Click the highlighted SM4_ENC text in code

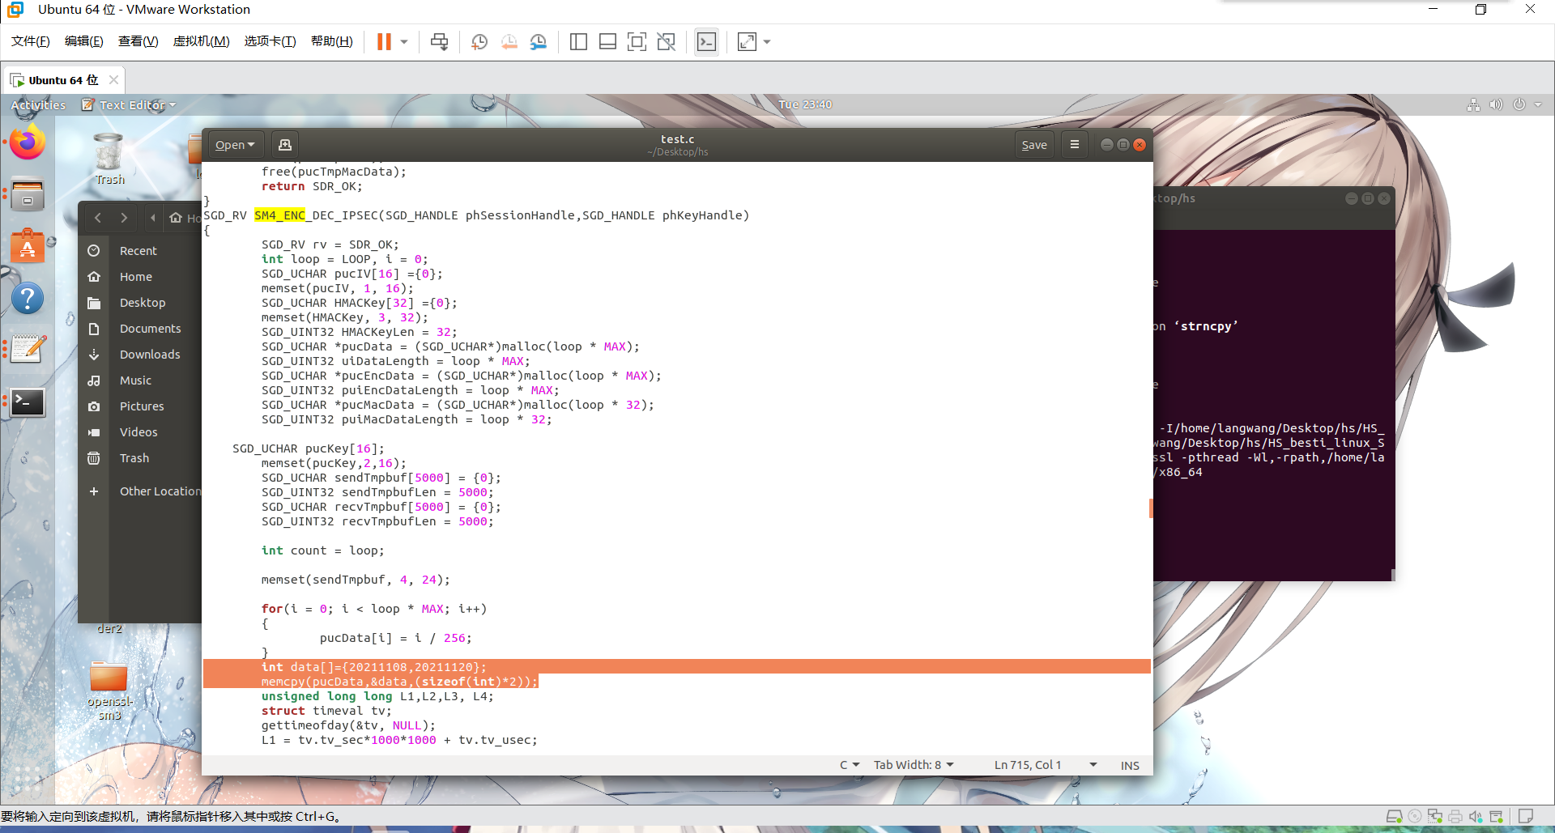point(279,215)
